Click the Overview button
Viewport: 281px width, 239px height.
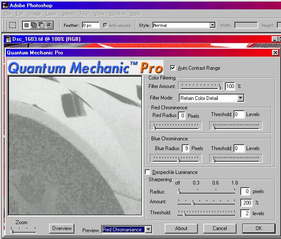click(x=62, y=228)
